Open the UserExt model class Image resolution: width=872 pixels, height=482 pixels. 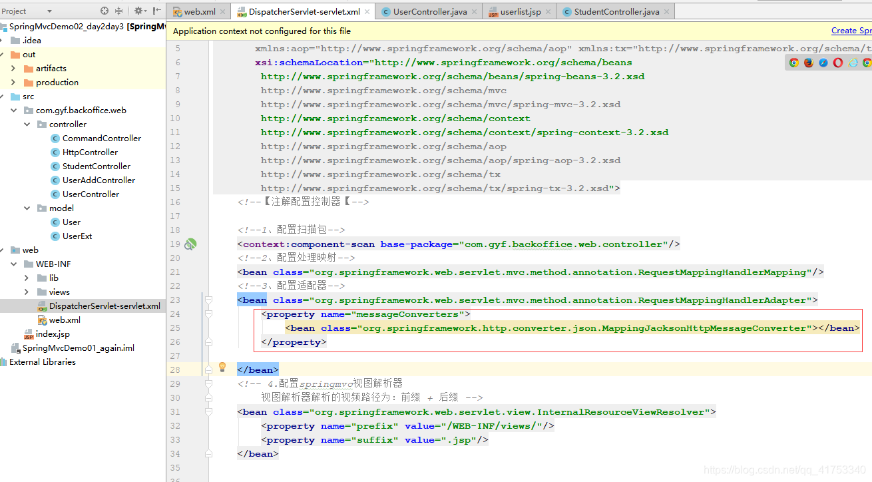(77, 236)
